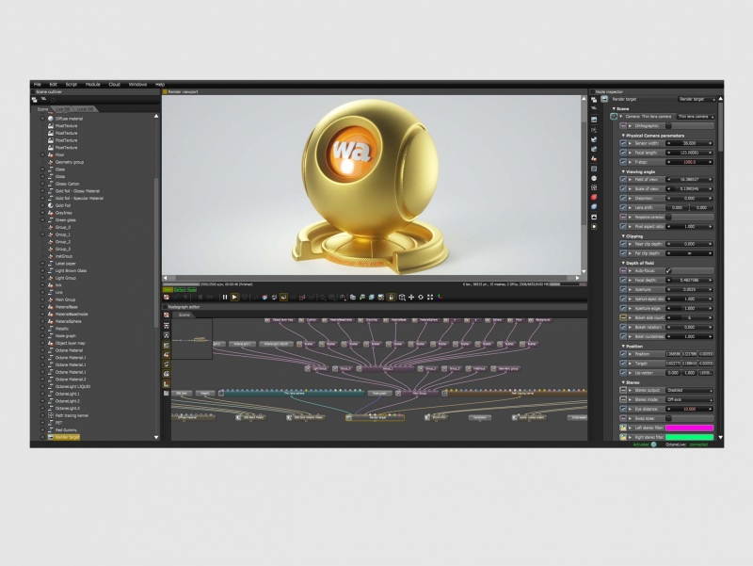The height and width of the screenshot is (566, 753).
Task: Click the red node icon in inspector sidebar
Action: [594, 197]
